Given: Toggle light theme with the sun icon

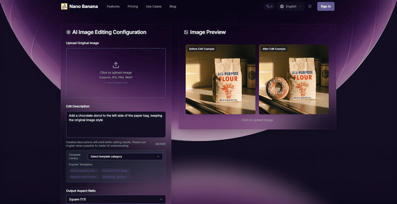Looking at the screenshot, I should 310,6.
